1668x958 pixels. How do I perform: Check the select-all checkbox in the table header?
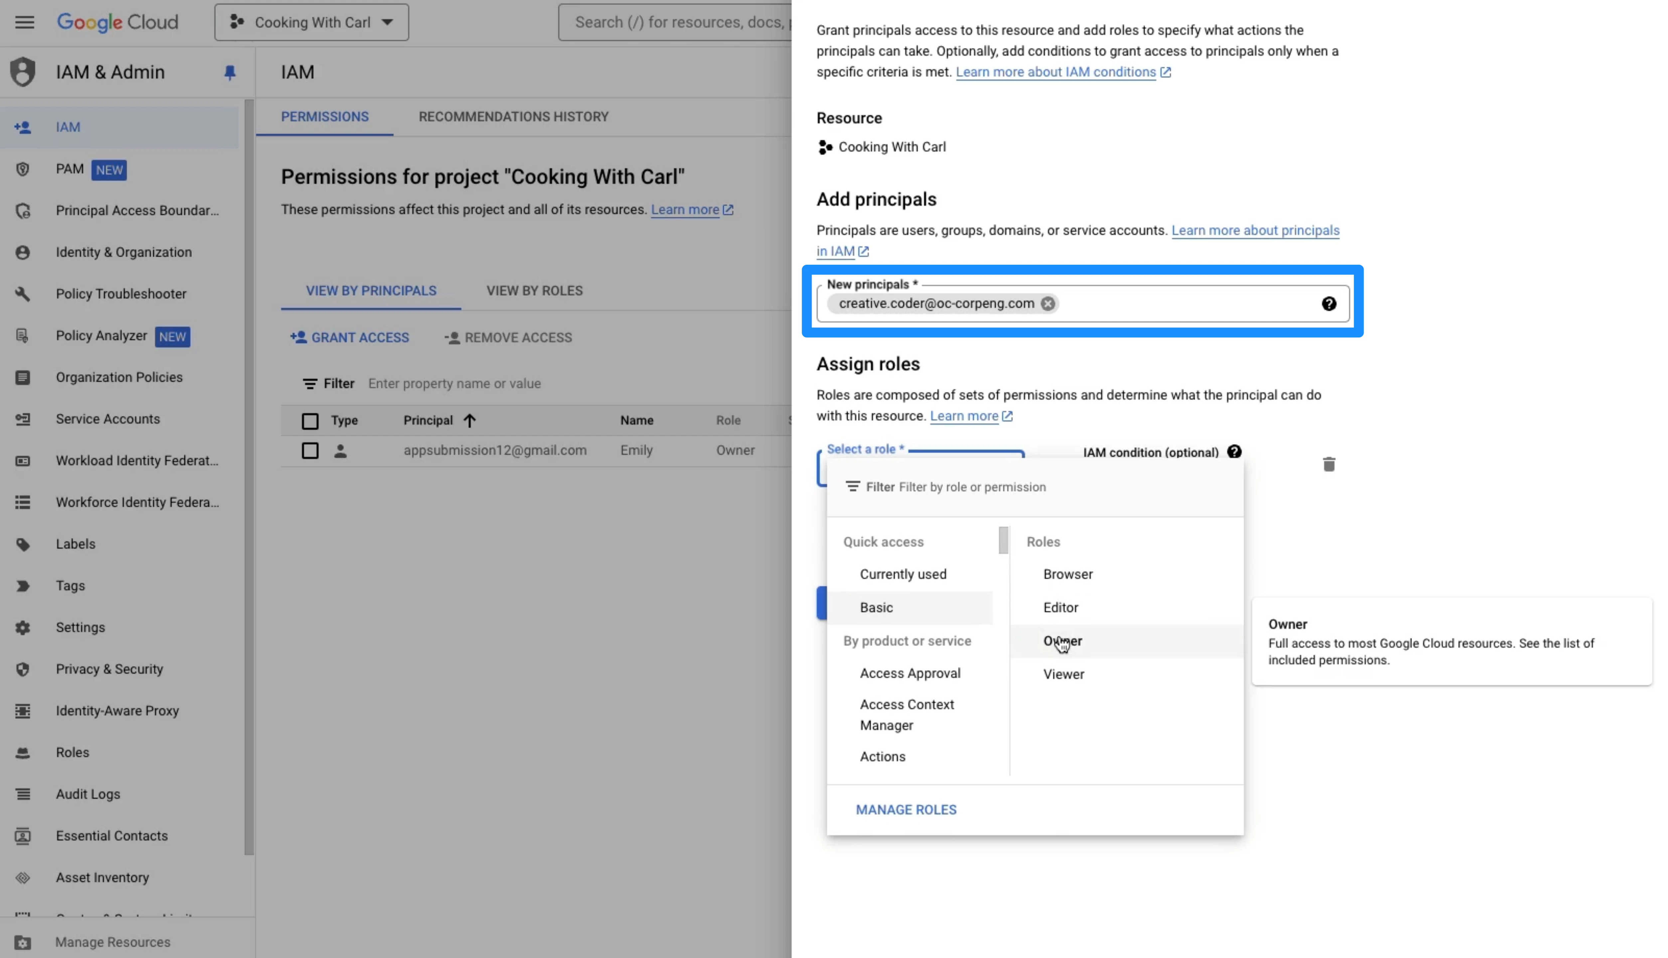pos(310,420)
